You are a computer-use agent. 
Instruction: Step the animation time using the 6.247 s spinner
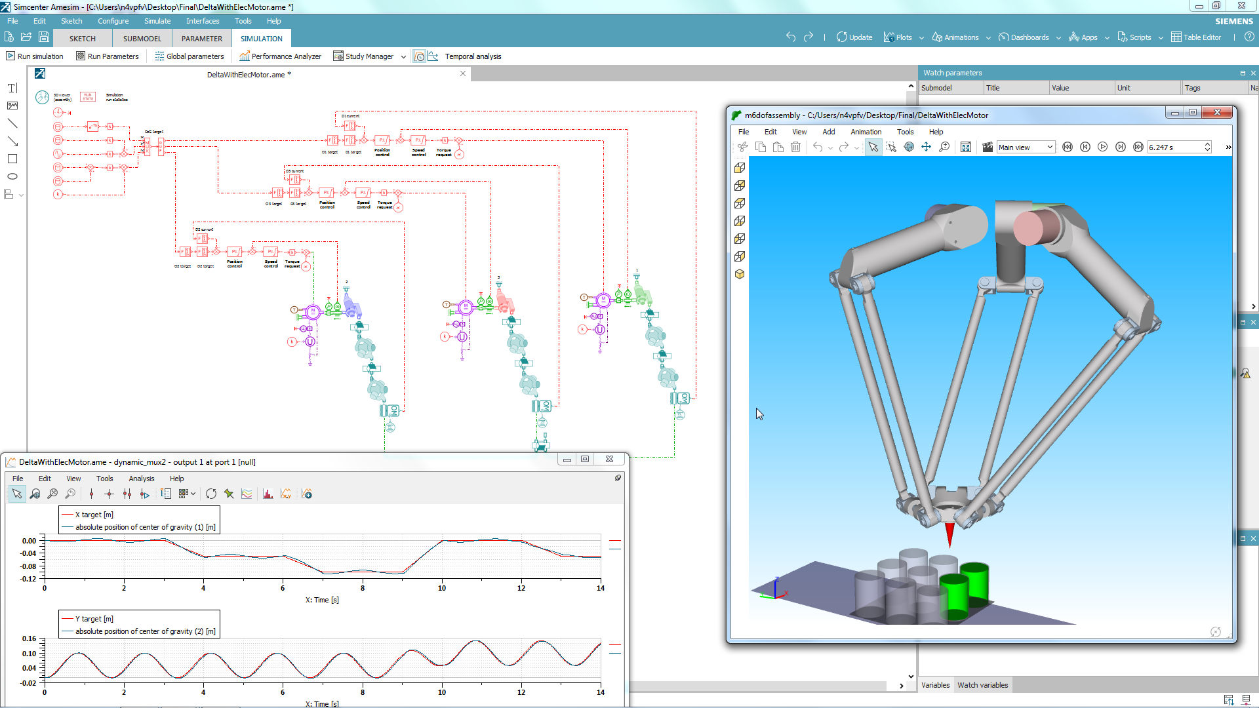coord(1206,147)
